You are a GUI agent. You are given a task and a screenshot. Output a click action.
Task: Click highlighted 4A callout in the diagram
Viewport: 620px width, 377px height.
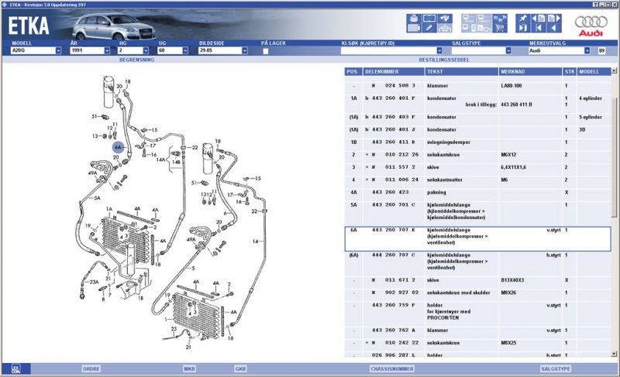pos(118,146)
